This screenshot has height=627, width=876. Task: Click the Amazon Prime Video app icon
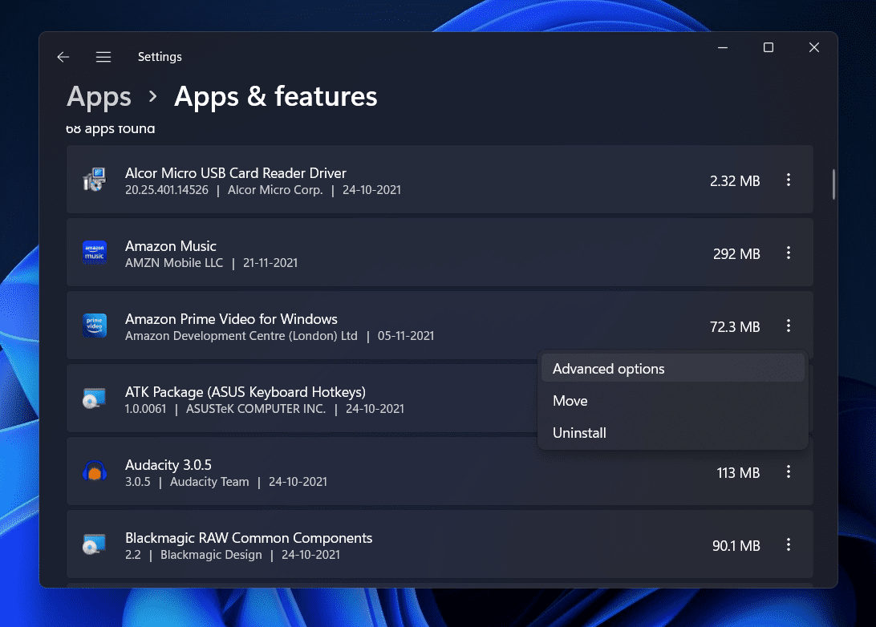tap(95, 326)
